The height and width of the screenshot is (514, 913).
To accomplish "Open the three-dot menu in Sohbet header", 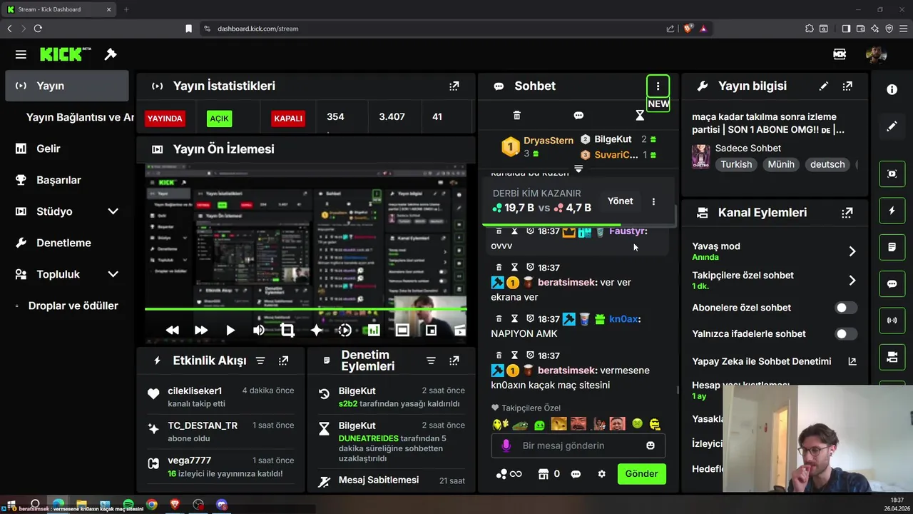I will pos(658,86).
